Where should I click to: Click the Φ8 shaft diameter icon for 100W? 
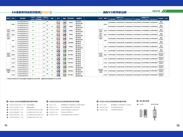(65, 23)
